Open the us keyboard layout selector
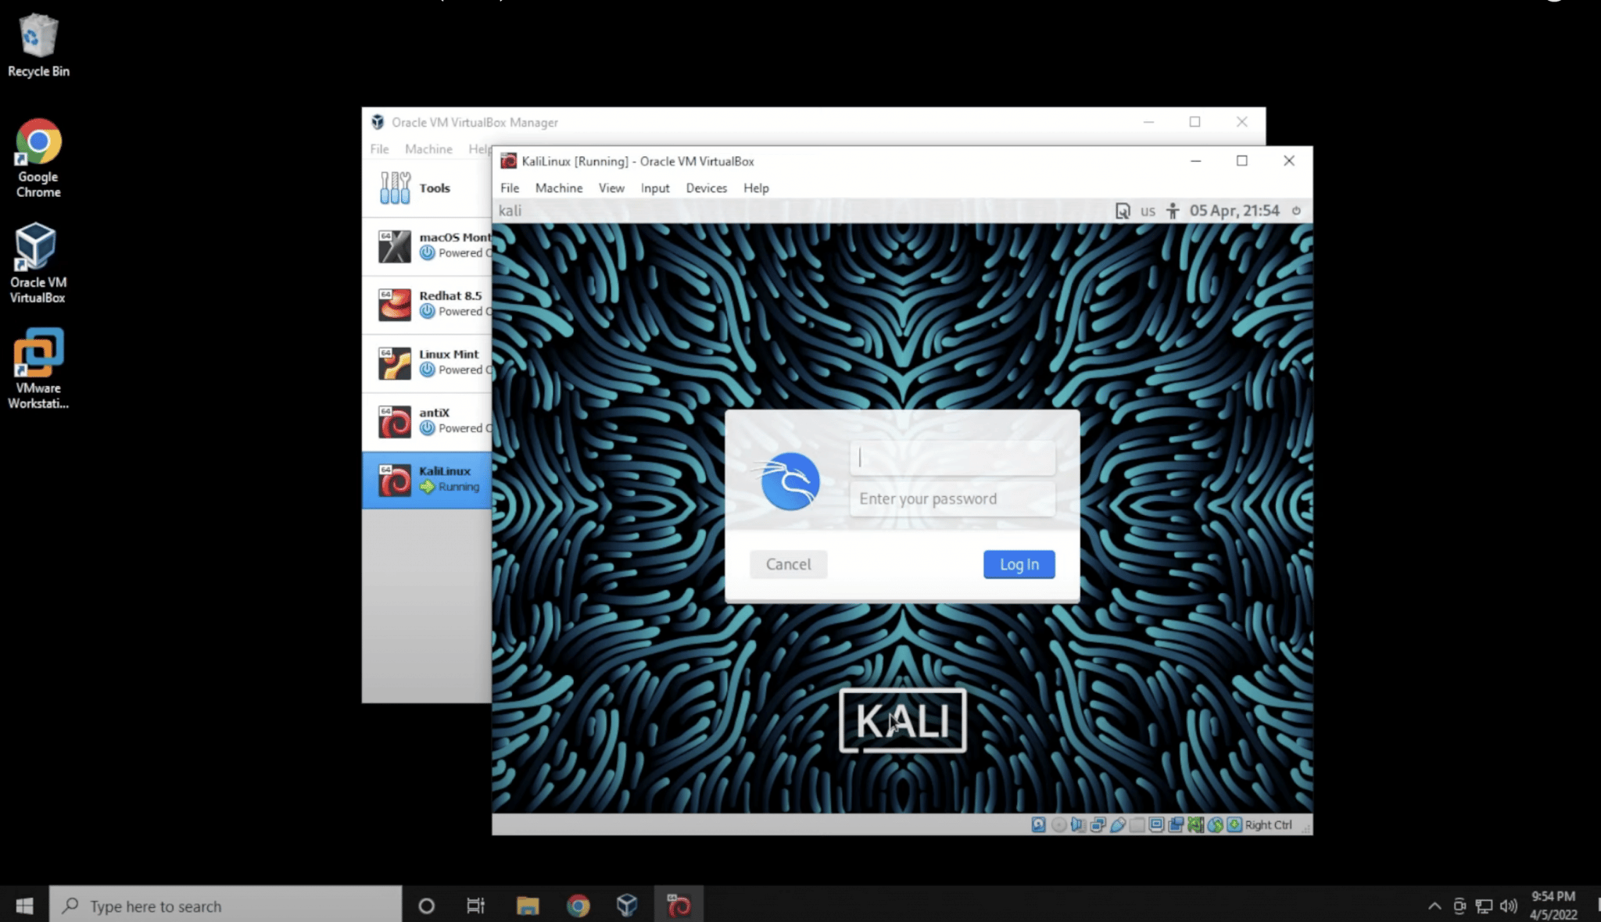1601x922 pixels. 1148,210
